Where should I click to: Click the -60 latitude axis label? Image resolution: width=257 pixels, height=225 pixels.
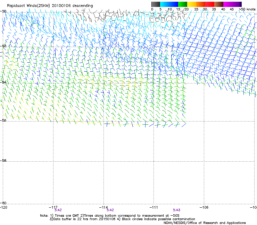click(x=3, y=203)
